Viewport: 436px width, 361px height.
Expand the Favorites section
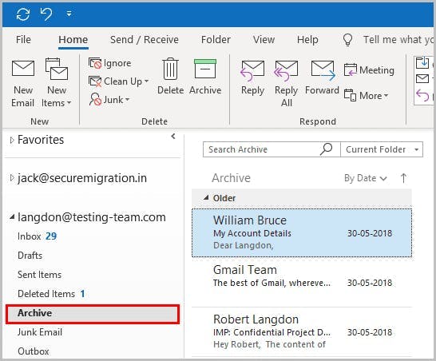coord(12,140)
